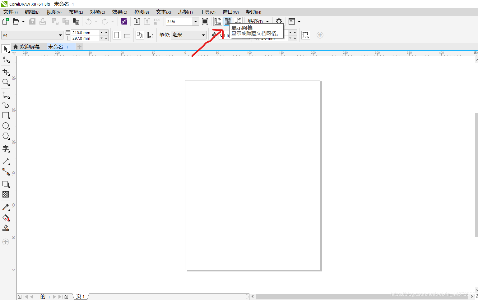The width and height of the screenshot is (478, 300).
Task: Open the 位图 menu
Action: click(142, 12)
